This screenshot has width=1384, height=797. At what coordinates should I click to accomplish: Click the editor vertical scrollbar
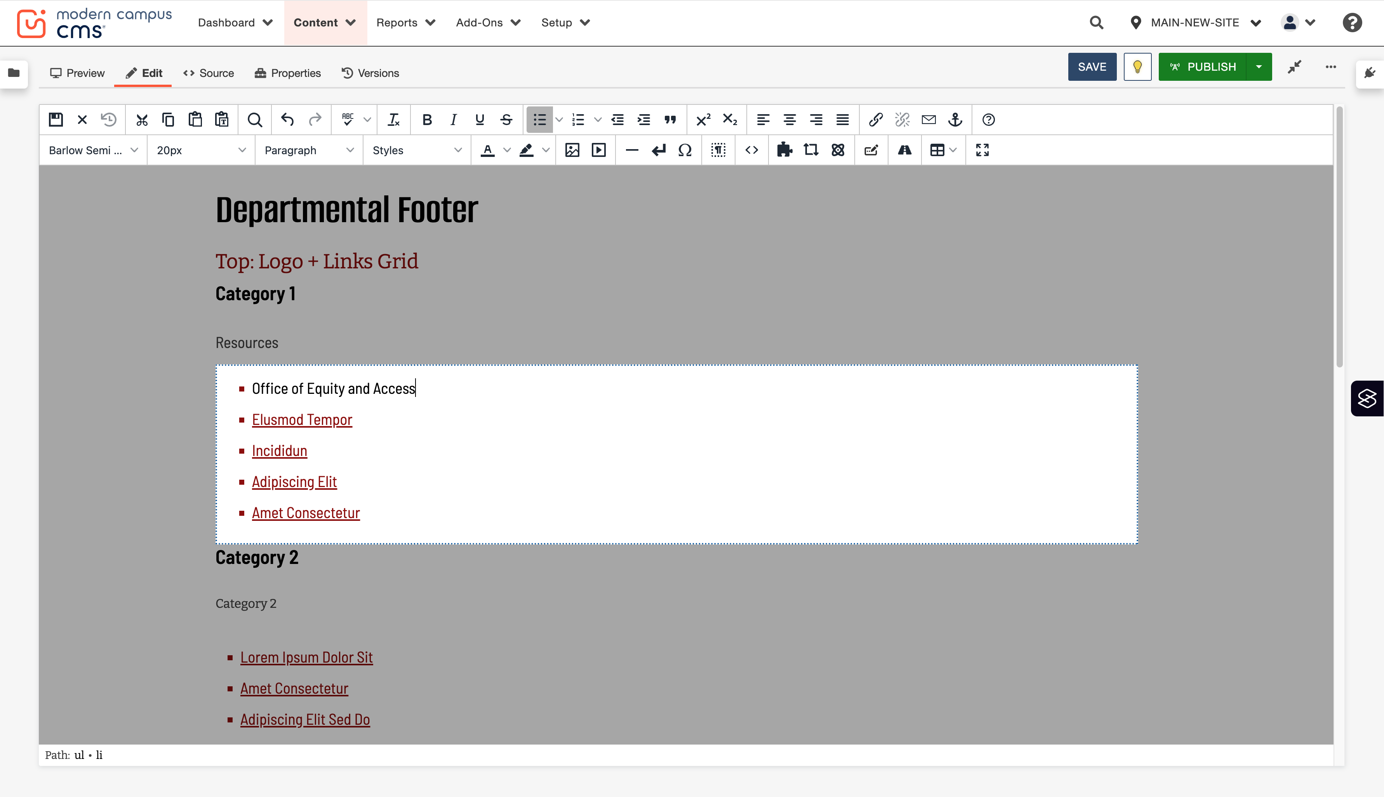tap(1339, 237)
